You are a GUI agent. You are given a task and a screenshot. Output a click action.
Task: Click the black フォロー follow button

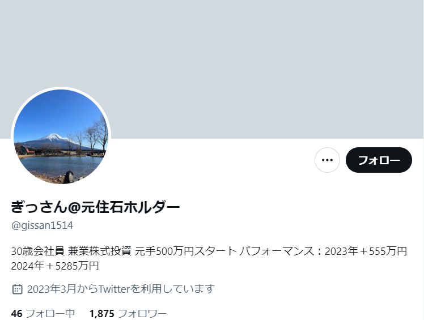[x=379, y=160]
